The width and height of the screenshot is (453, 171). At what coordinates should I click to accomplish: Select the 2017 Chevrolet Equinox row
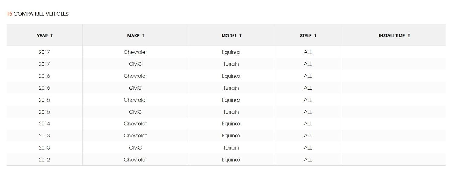(x=135, y=52)
